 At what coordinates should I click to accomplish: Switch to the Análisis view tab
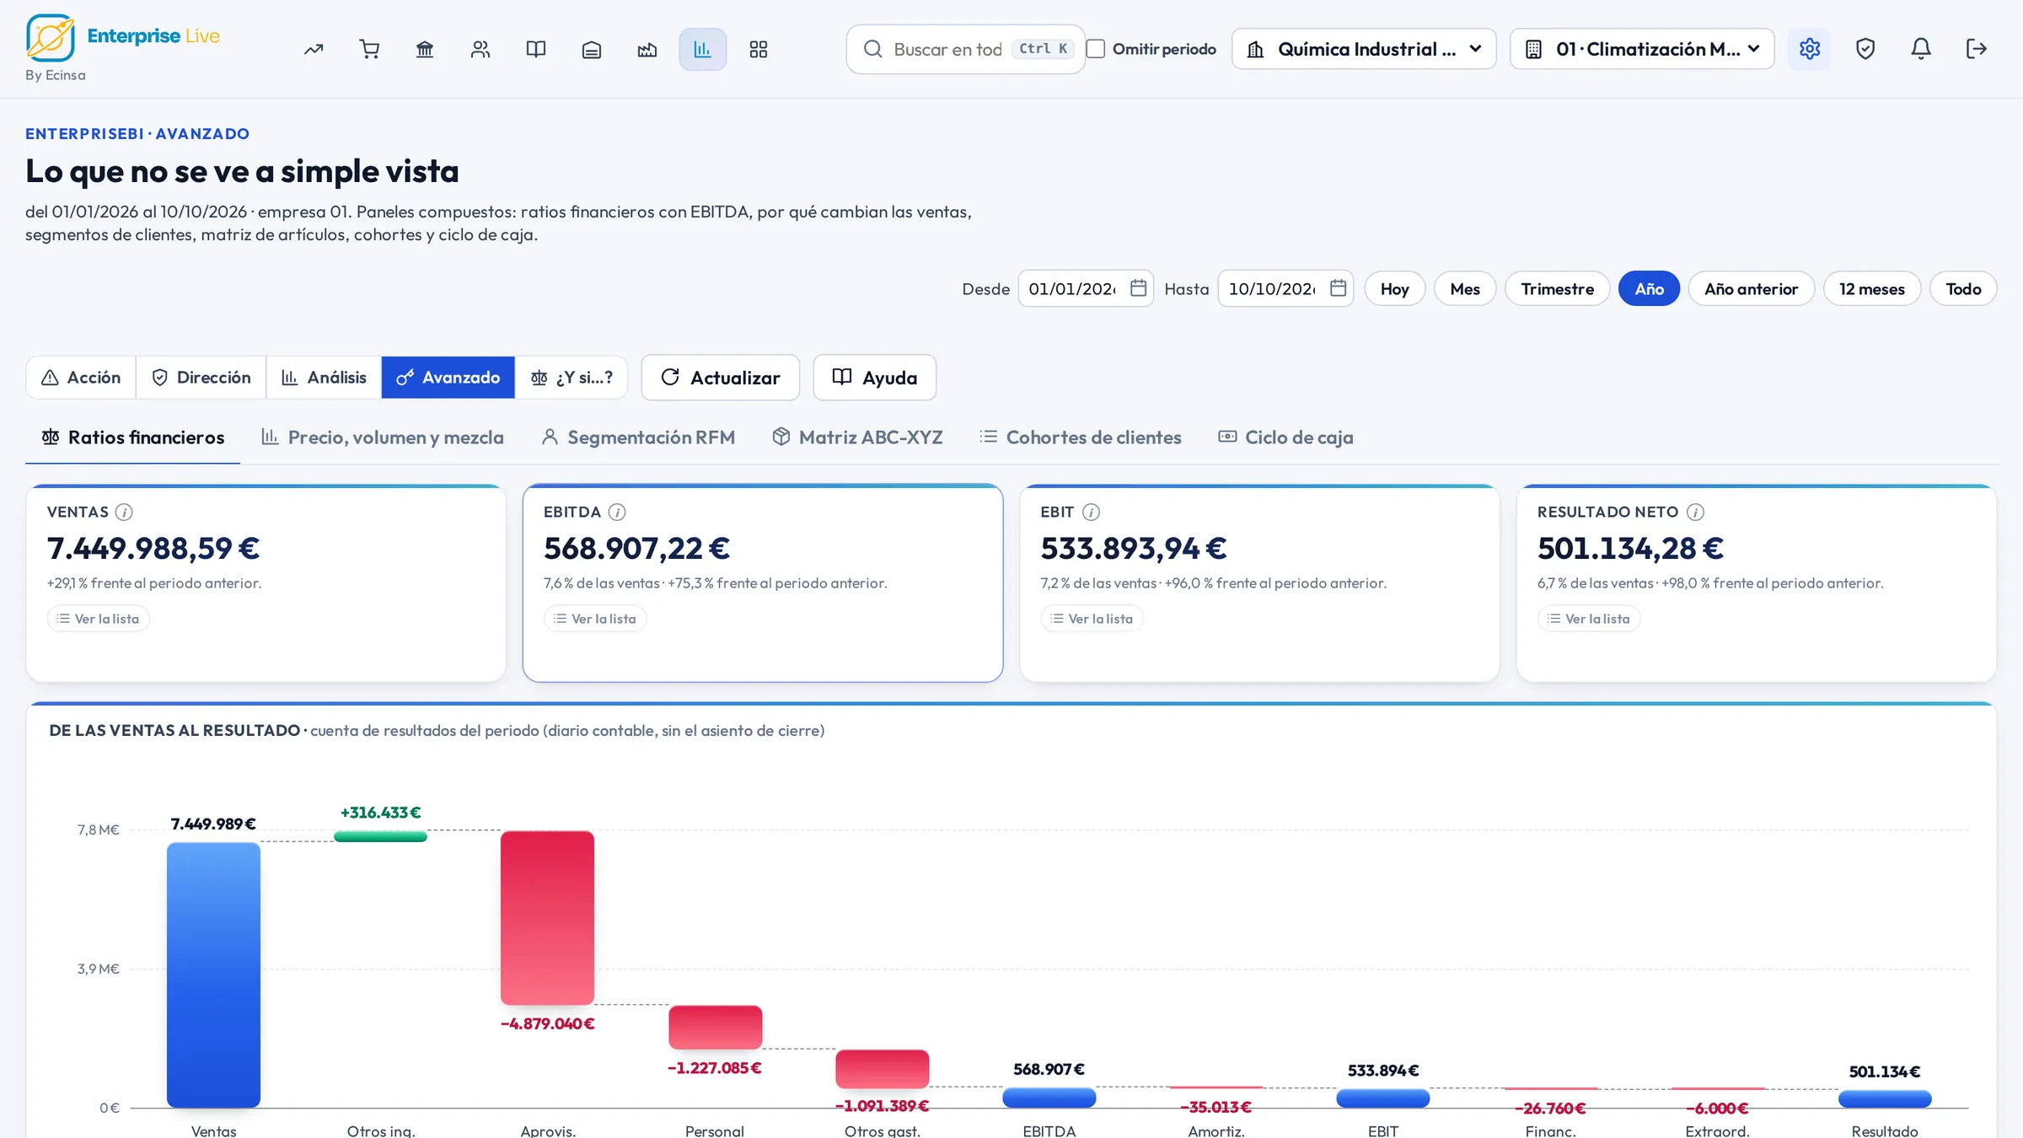(x=325, y=377)
